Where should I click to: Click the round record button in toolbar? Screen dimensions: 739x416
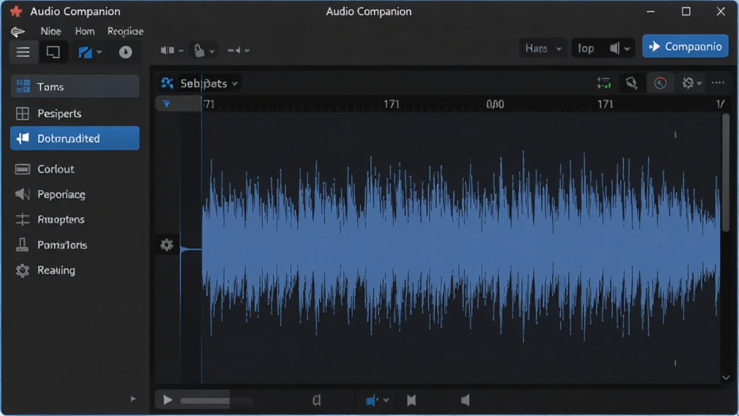coord(125,52)
